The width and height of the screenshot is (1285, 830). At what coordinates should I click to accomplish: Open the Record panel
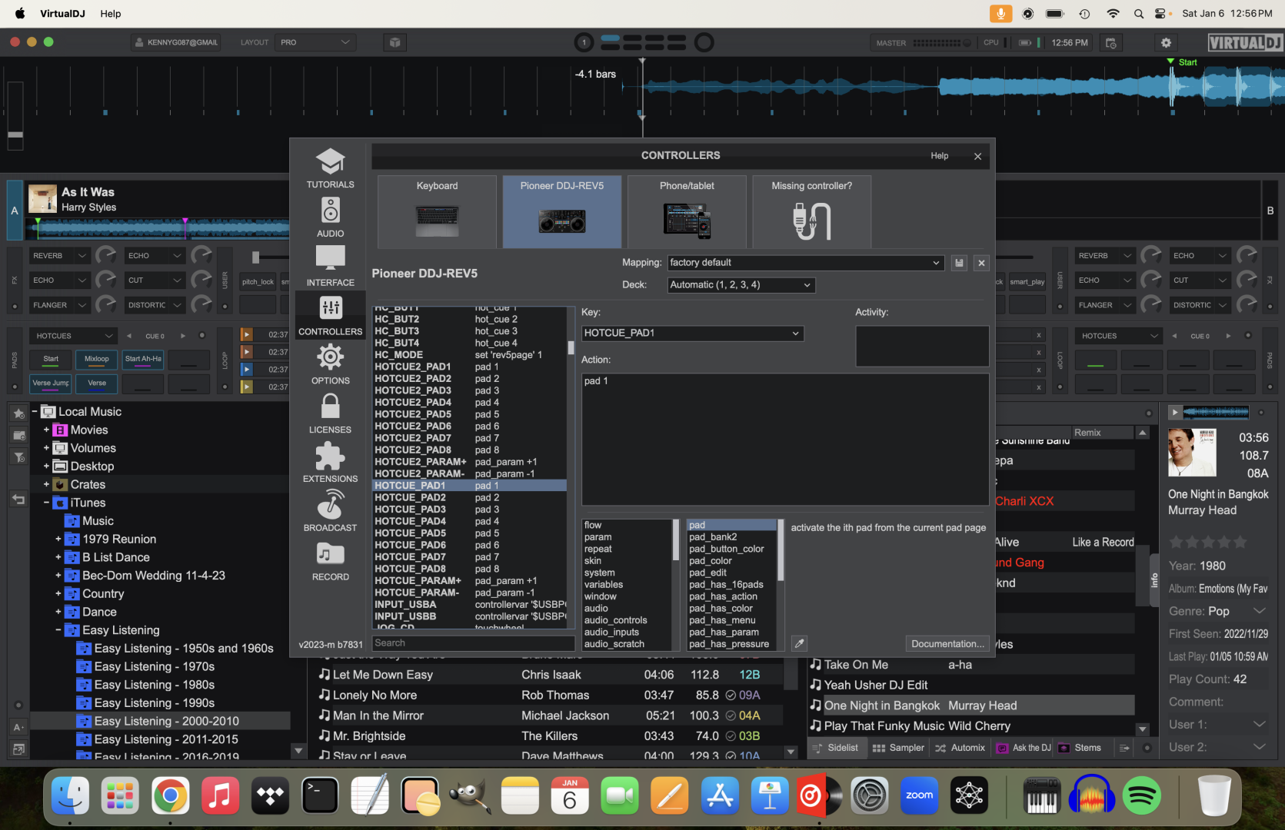click(x=330, y=560)
